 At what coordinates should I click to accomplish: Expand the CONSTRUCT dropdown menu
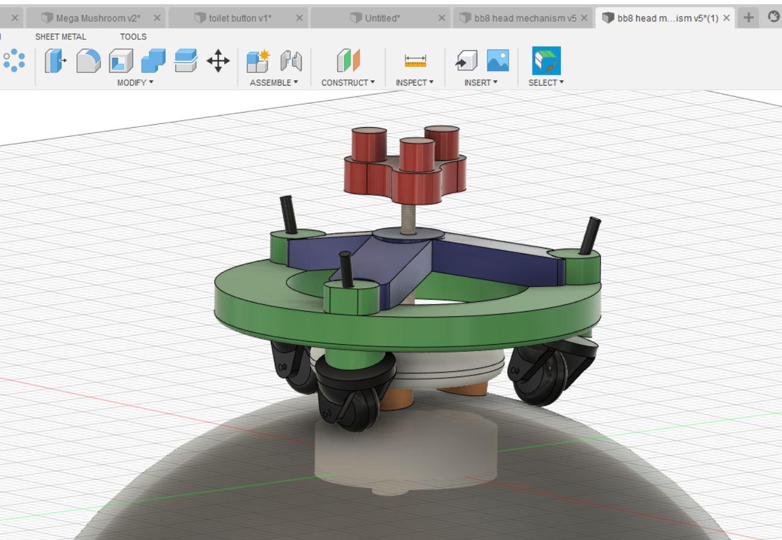point(348,83)
